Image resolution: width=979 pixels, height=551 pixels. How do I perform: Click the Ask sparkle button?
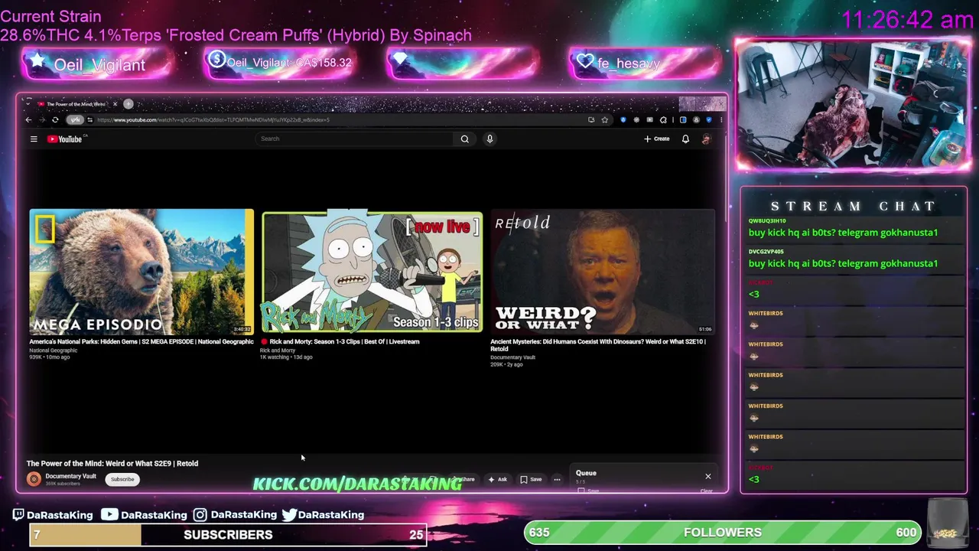click(x=498, y=480)
